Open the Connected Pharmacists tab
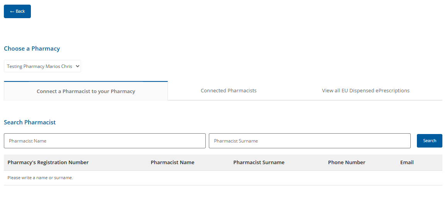The height and width of the screenshot is (219, 447). click(x=229, y=91)
